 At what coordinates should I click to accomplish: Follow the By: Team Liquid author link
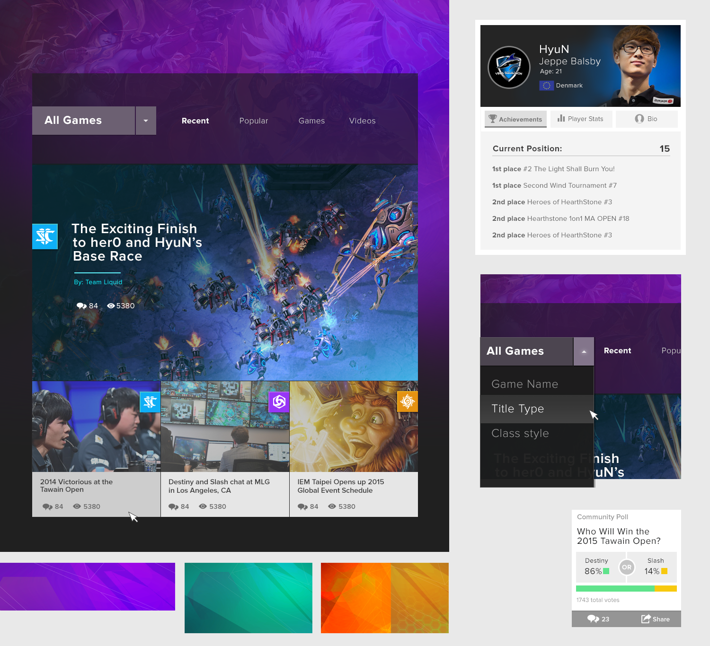(98, 282)
